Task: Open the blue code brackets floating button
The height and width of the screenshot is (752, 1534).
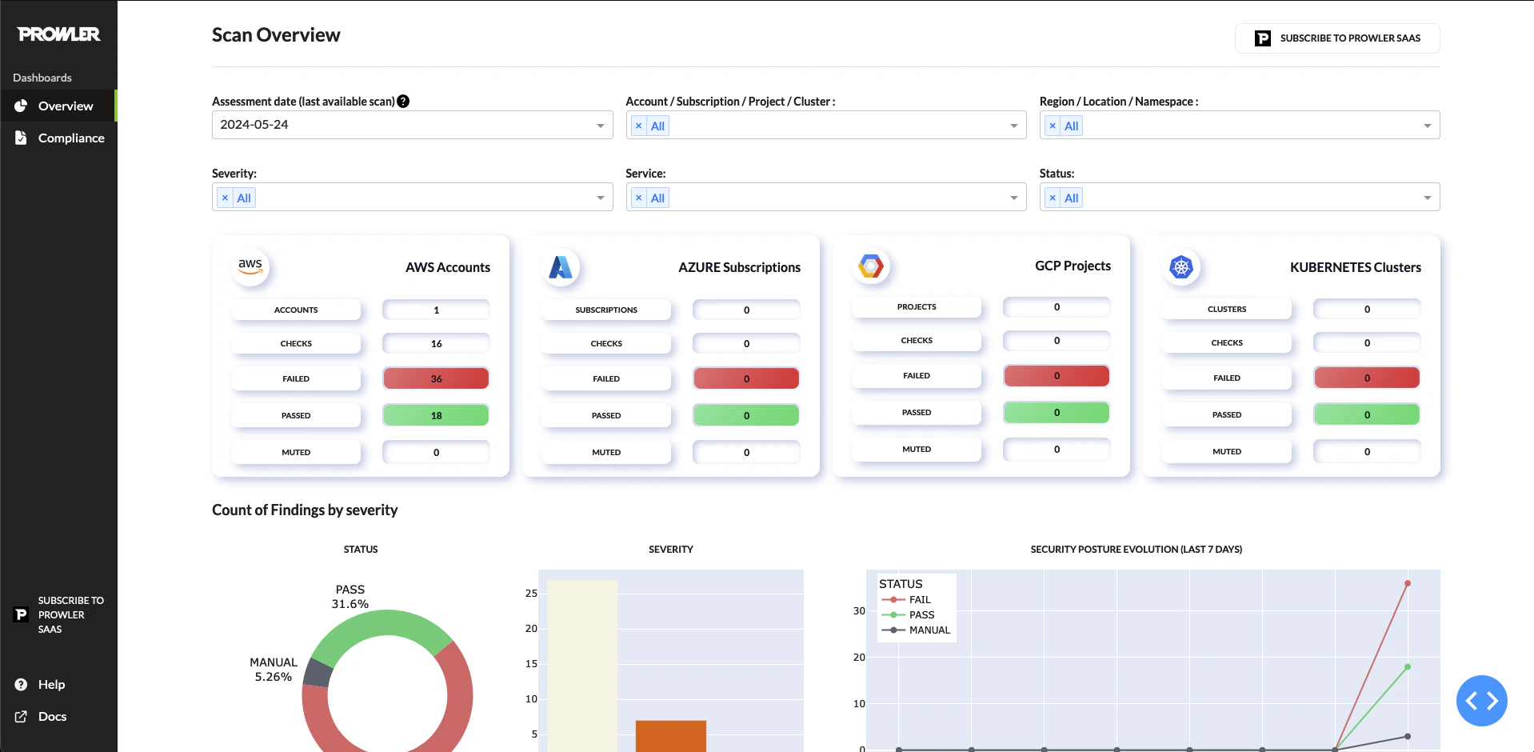Action: (1481, 701)
